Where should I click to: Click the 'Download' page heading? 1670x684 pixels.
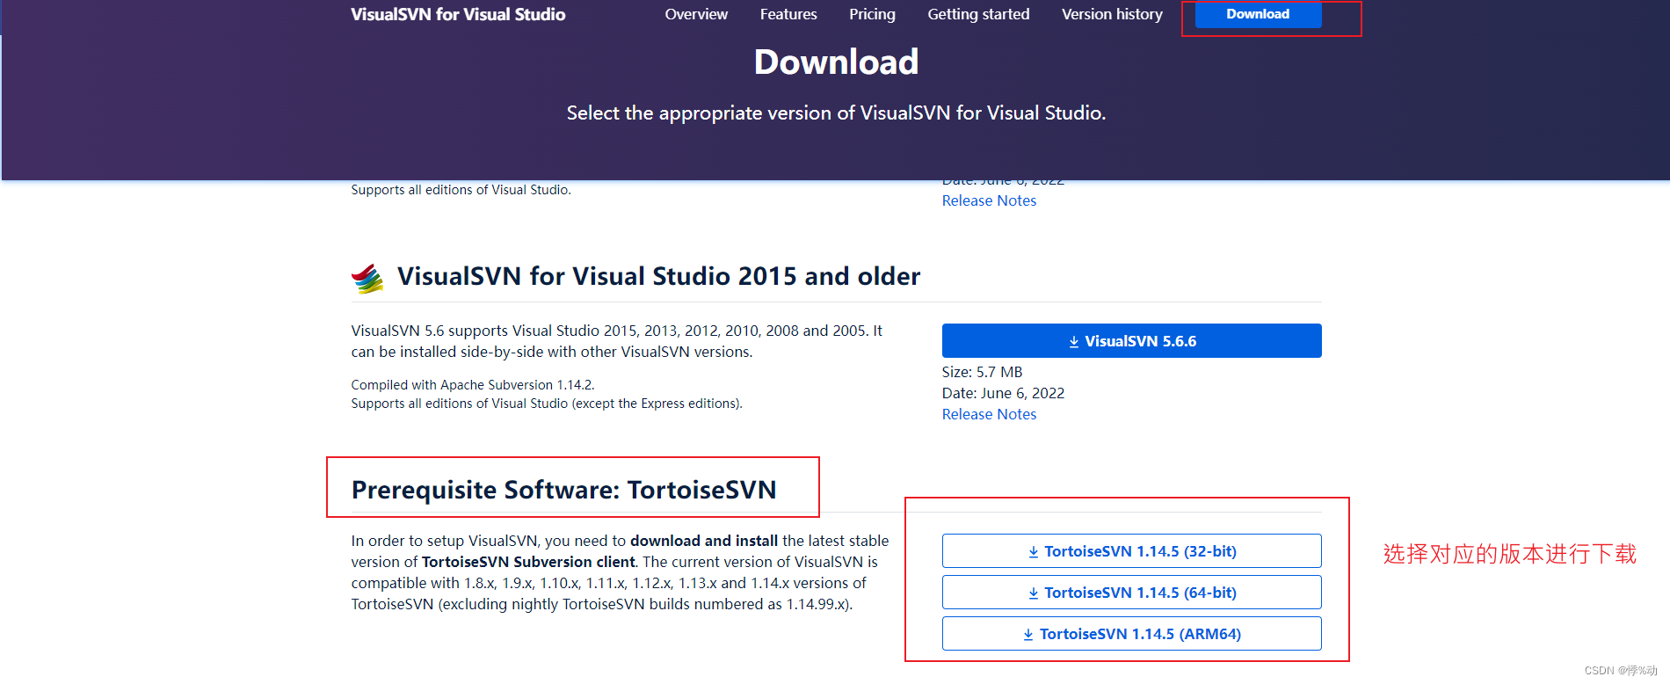click(x=836, y=62)
